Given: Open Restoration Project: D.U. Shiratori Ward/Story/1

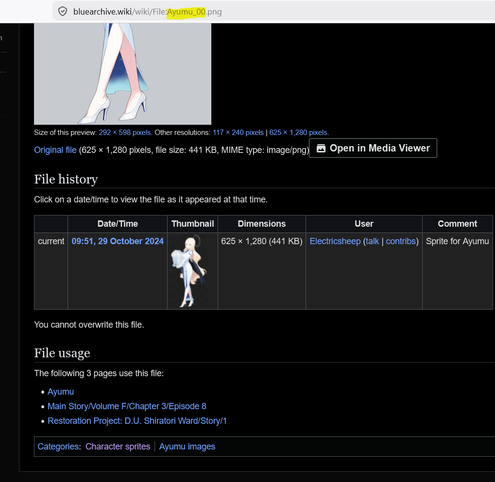Looking at the screenshot, I should pyautogui.click(x=137, y=421).
